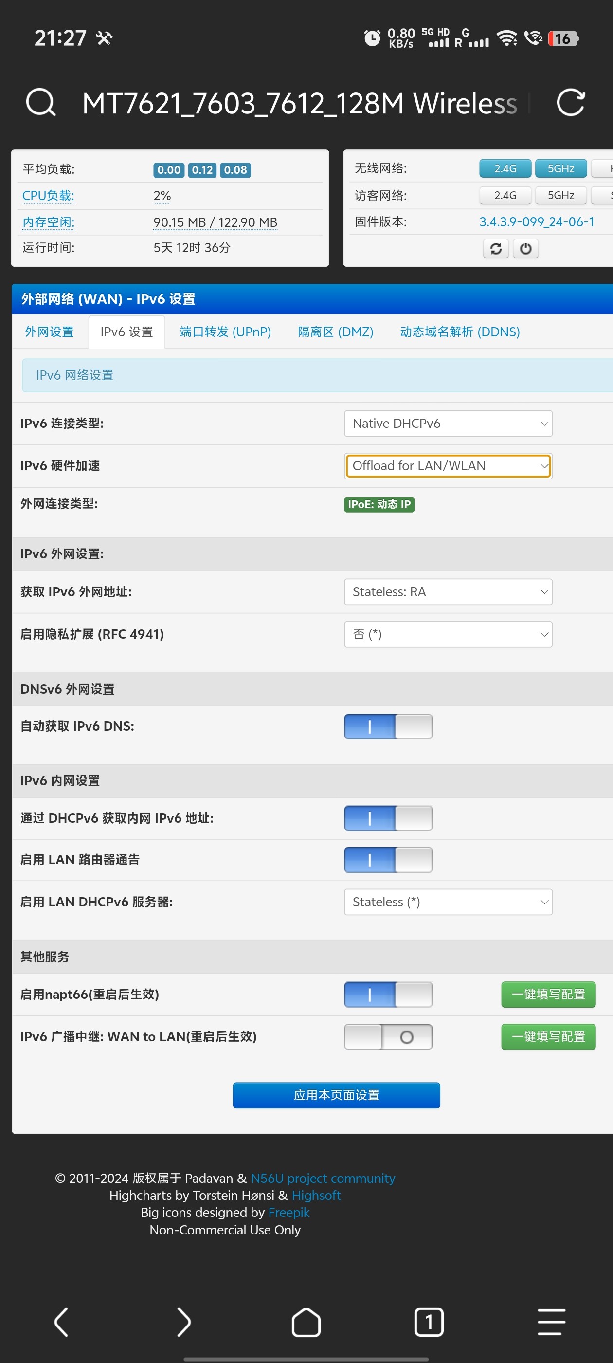Open the CPU负载 link
613x1363 pixels.
pos(48,196)
